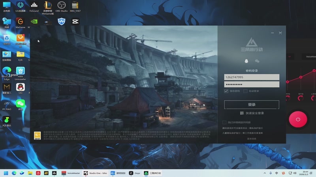
Task: Open the gold M desktop icon
Action: click(7, 89)
